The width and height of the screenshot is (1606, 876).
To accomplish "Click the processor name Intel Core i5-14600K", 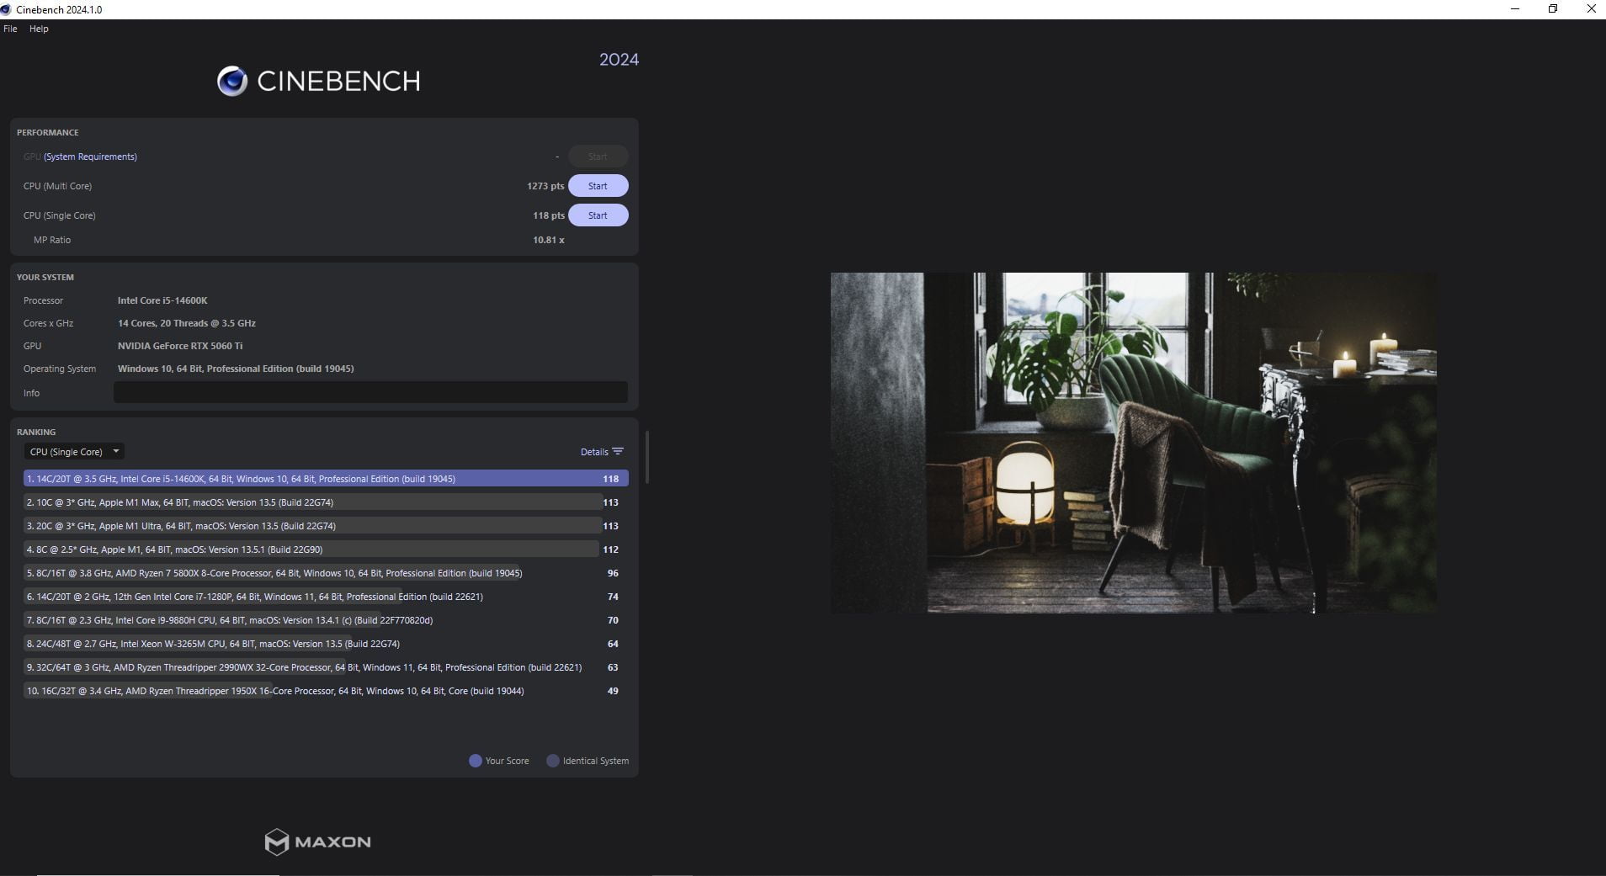I will [x=162, y=300].
